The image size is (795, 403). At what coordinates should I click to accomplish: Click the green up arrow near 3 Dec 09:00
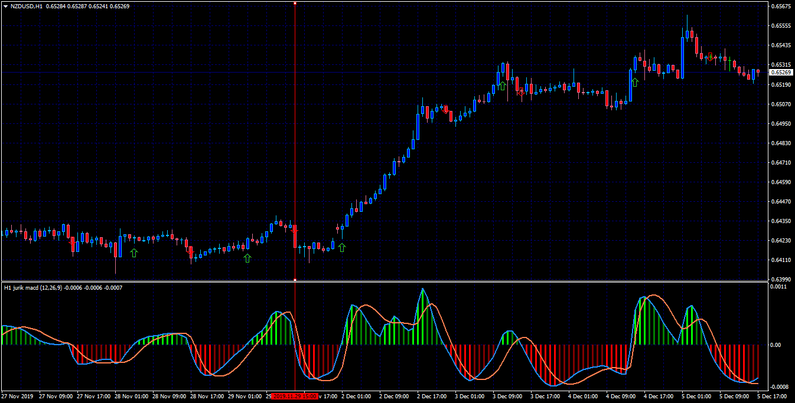pyautogui.click(x=503, y=86)
